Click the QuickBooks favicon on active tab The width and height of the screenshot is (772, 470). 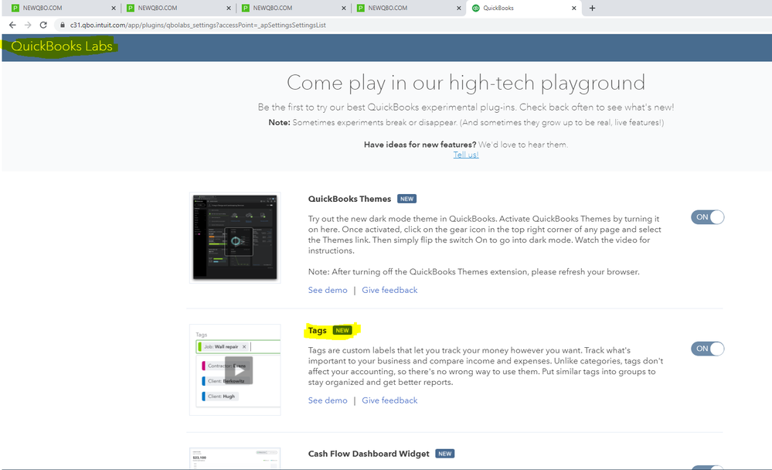[475, 8]
